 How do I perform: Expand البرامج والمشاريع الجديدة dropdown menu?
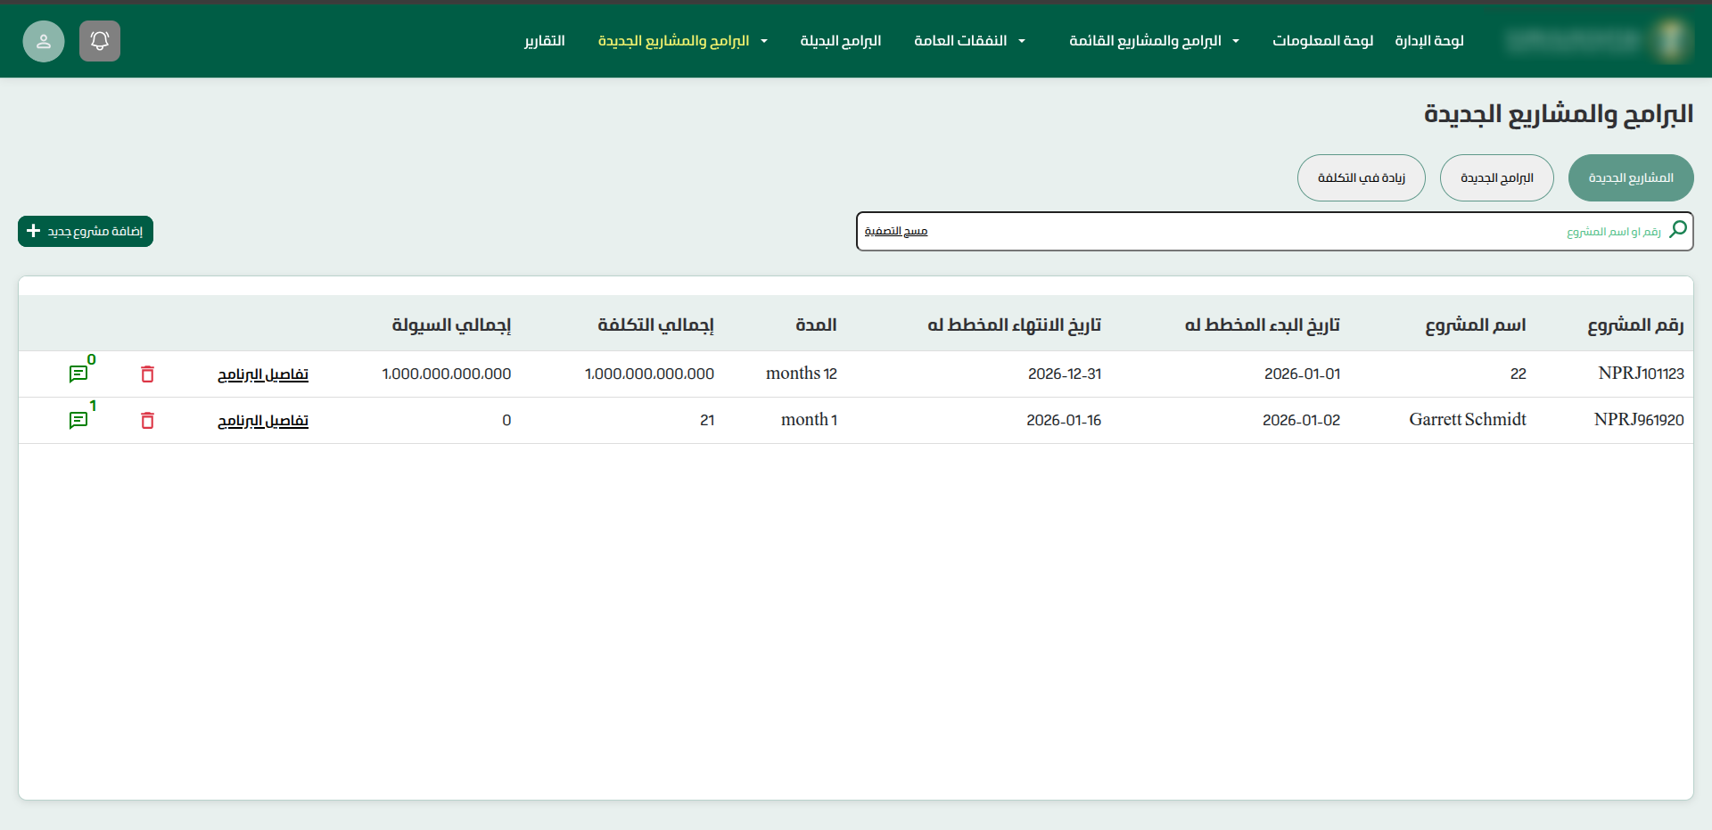pos(764,41)
